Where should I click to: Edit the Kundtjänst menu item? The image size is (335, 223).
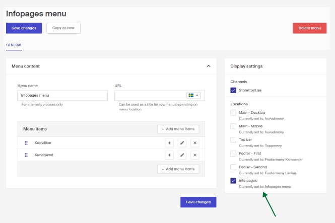(x=182, y=155)
